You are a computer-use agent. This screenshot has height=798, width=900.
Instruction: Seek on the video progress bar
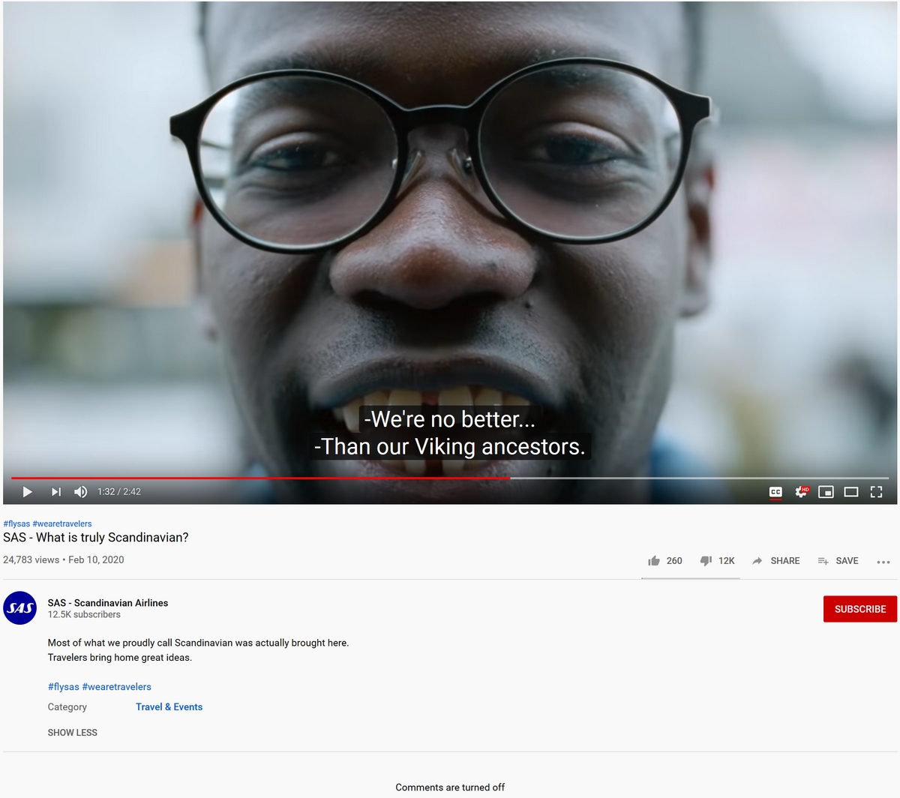click(x=450, y=478)
